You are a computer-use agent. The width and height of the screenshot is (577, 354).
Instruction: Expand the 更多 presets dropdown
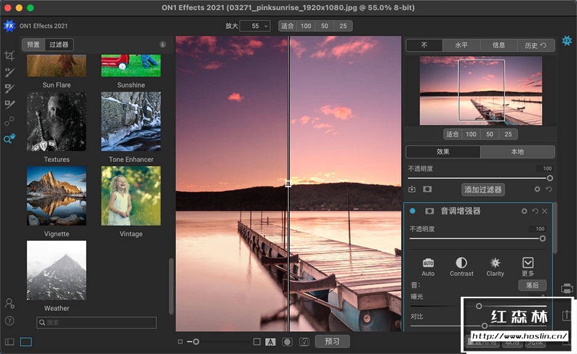(528, 263)
